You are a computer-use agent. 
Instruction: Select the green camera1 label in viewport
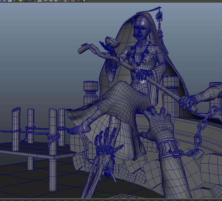point(108,195)
